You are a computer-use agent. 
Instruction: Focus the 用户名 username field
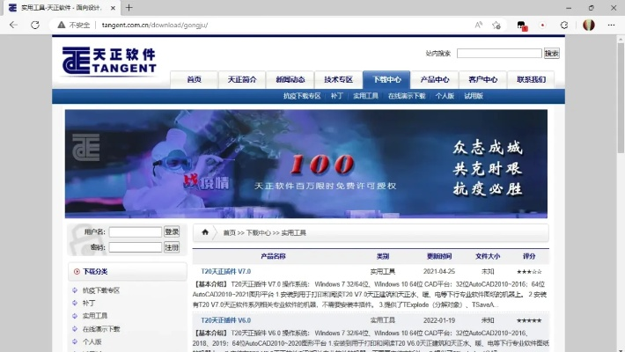135,232
